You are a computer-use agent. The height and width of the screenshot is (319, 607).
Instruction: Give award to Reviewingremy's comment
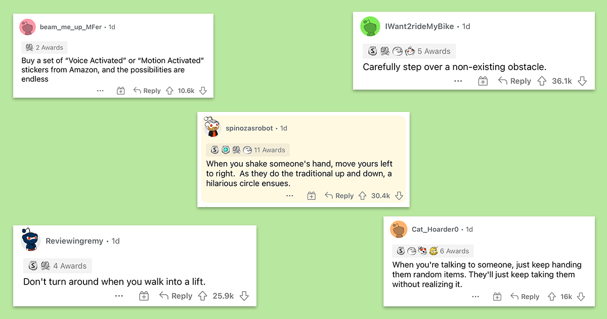click(x=144, y=296)
